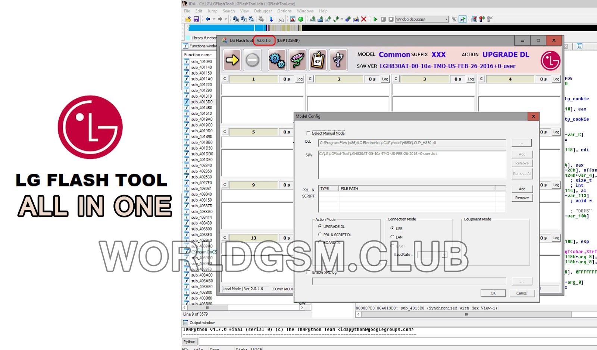Click the serial port cable icon in LG FlashTool
The height and width of the screenshot is (350, 597).
coord(297,60)
